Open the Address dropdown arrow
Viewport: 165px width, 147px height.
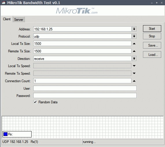click(x=134, y=29)
